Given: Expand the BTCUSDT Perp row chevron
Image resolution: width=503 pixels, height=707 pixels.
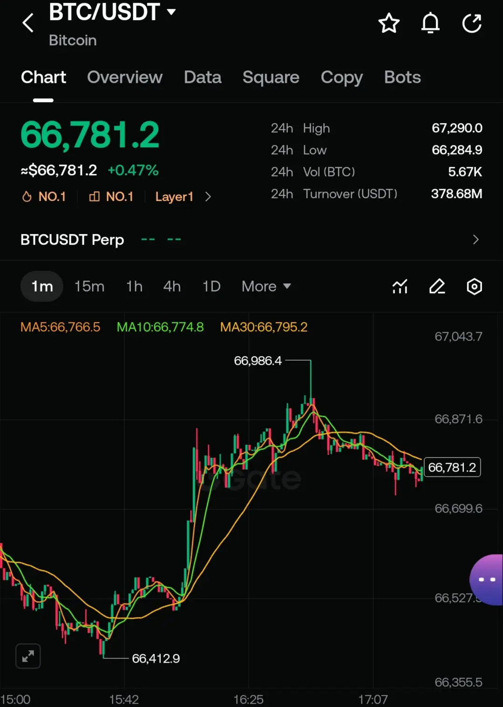Looking at the screenshot, I should point(476,240).
